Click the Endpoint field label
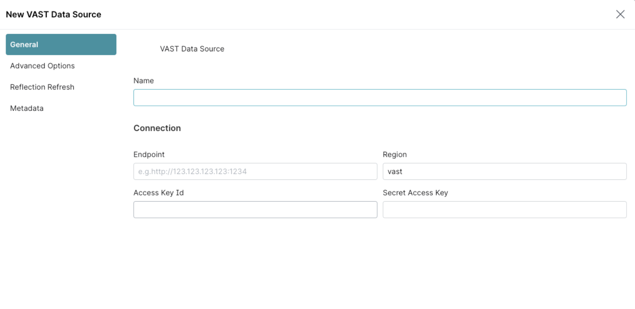The height and width of the screenshot is (309, 635). (149, 154)
